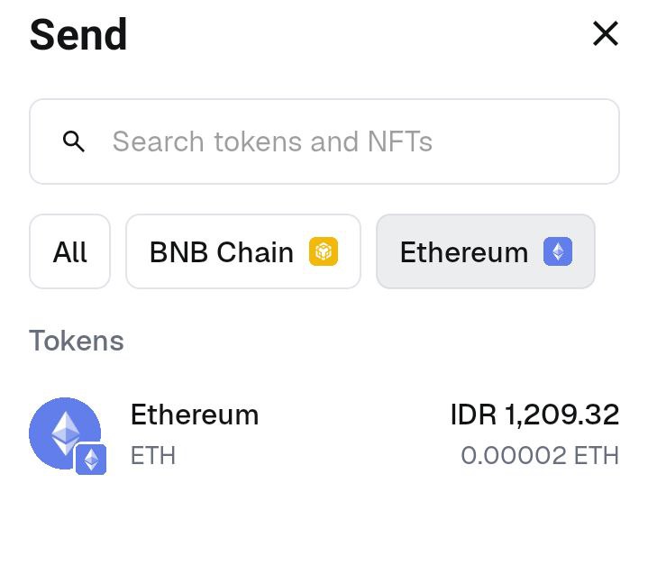This screenshot has height=565, width=648.
Task: Click the 0.00002 ETH balance amount
Action: (x=539, y=455)
